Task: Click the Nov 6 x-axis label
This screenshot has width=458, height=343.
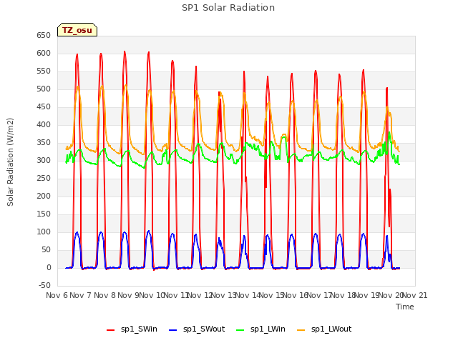Action: click(x=57, y=295)
